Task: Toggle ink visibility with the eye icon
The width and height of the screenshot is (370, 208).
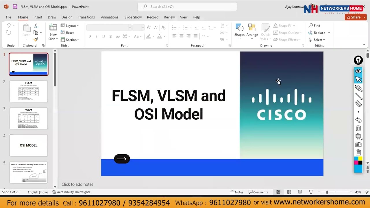Action: (x=358, y=71)
